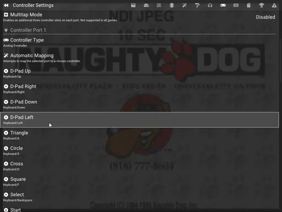Select the Controller settings gamepad icon tab

(223, 5)
